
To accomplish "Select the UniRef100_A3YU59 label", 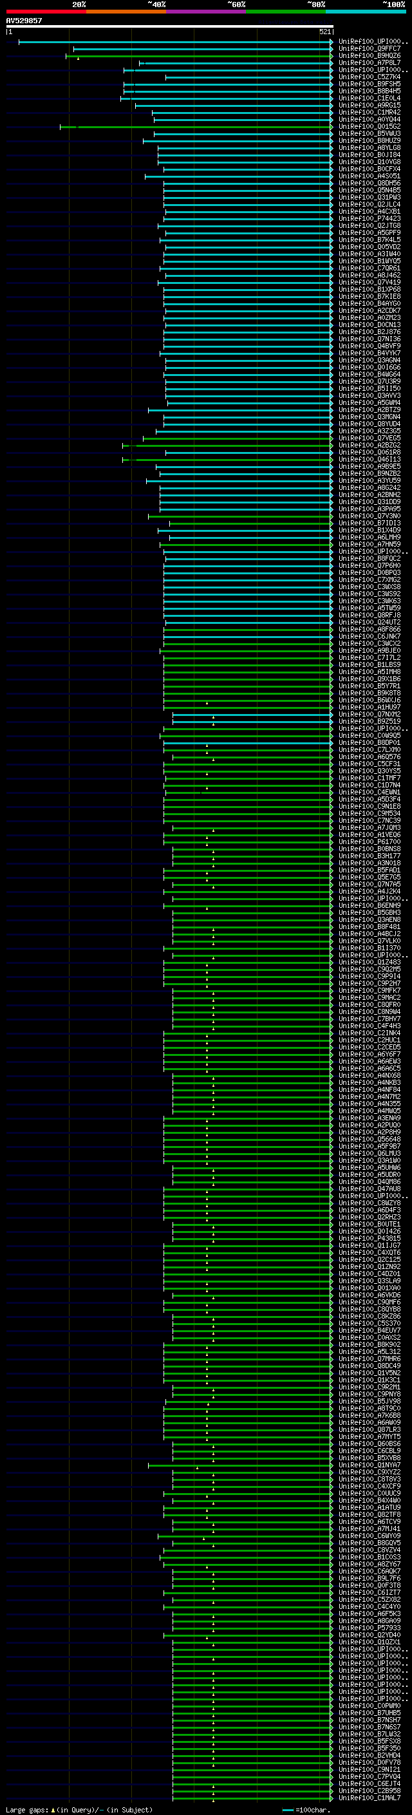I will pos(370,480).
